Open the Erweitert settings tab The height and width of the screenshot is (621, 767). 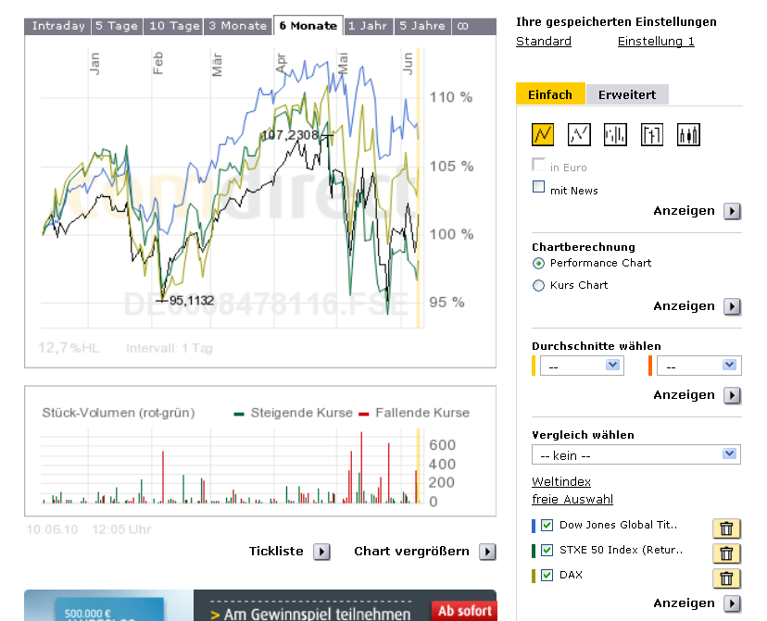627,94
